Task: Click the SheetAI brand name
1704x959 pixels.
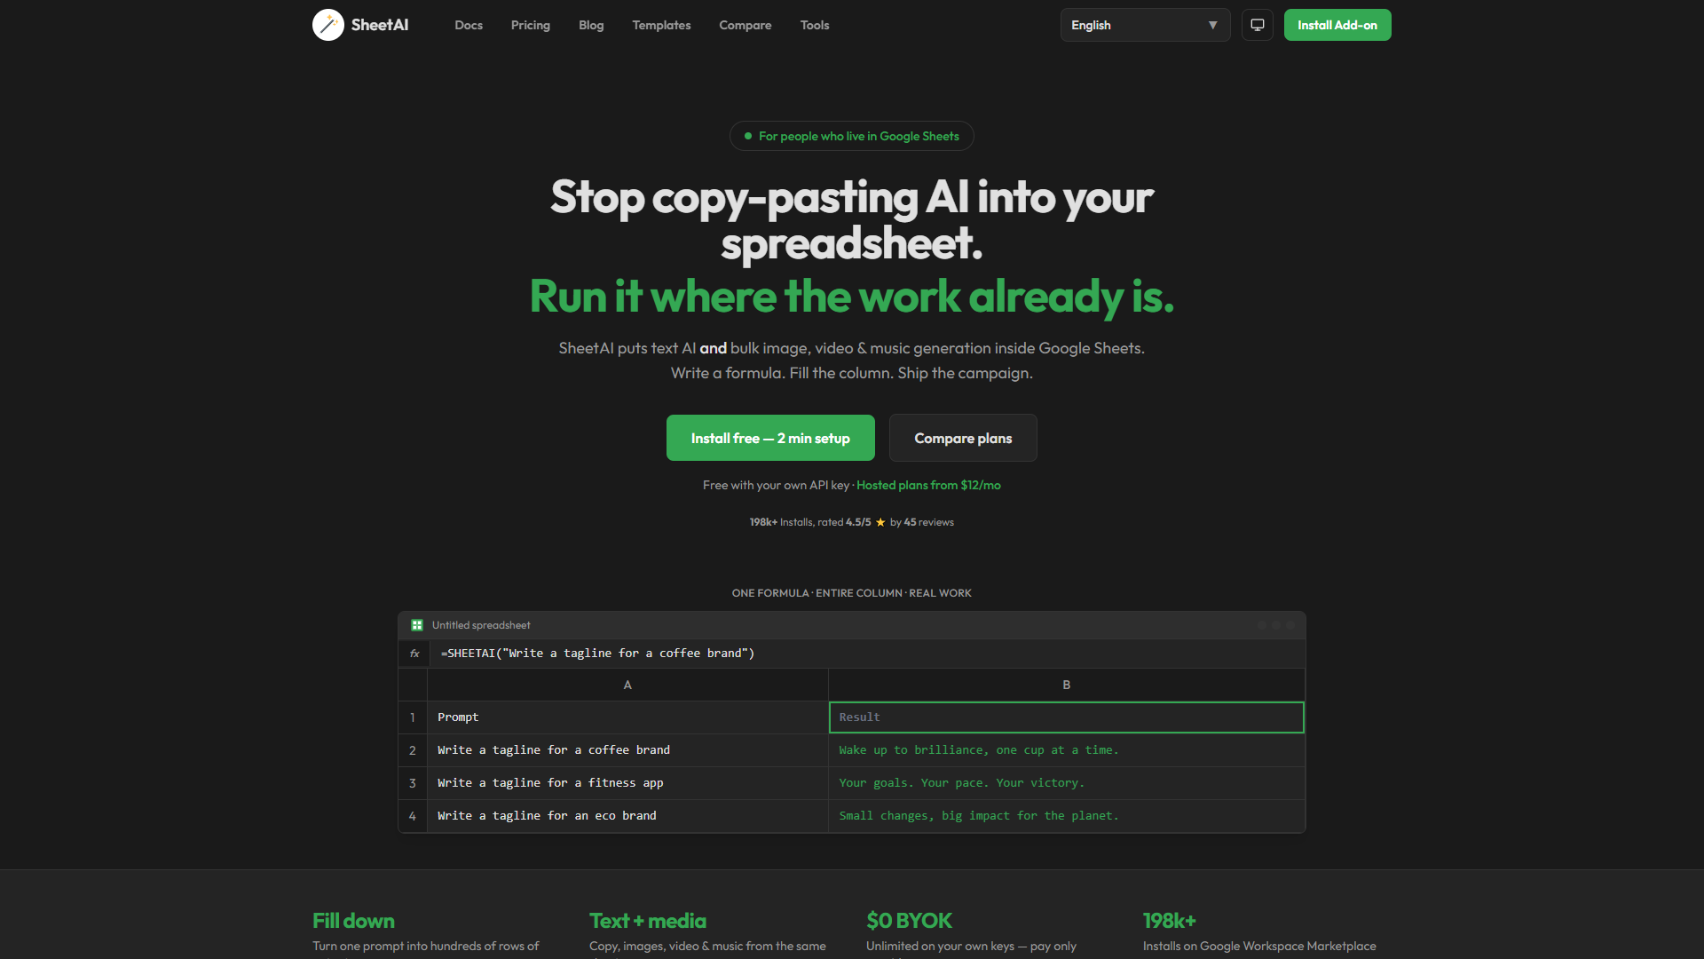Action: tap(380, 25)
